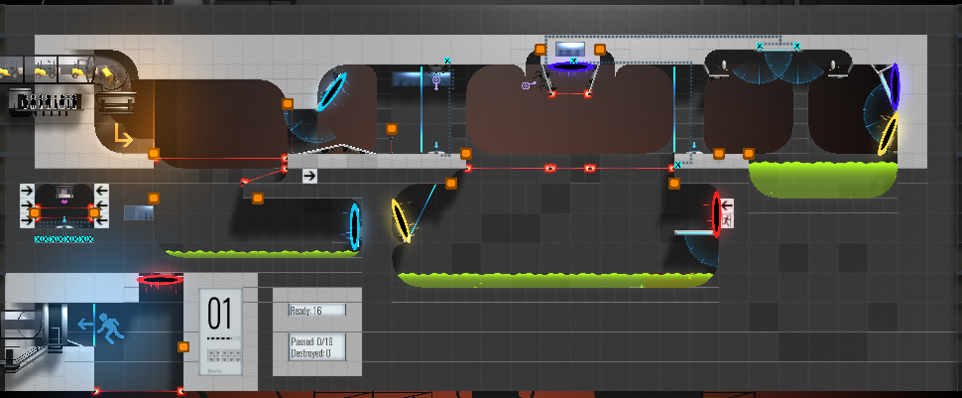Select the yellow portal below the purple portal

coord(888,133)
